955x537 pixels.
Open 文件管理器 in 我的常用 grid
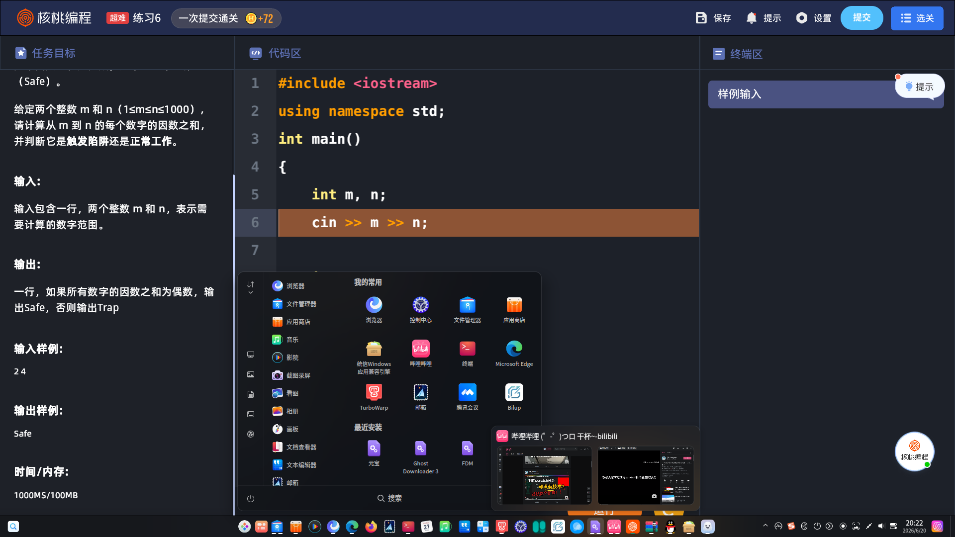pos(467,310)
